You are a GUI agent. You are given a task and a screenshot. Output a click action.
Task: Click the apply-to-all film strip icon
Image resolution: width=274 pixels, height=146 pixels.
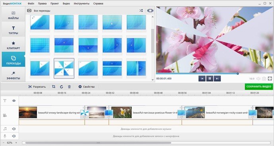click(x=150, y=11)
